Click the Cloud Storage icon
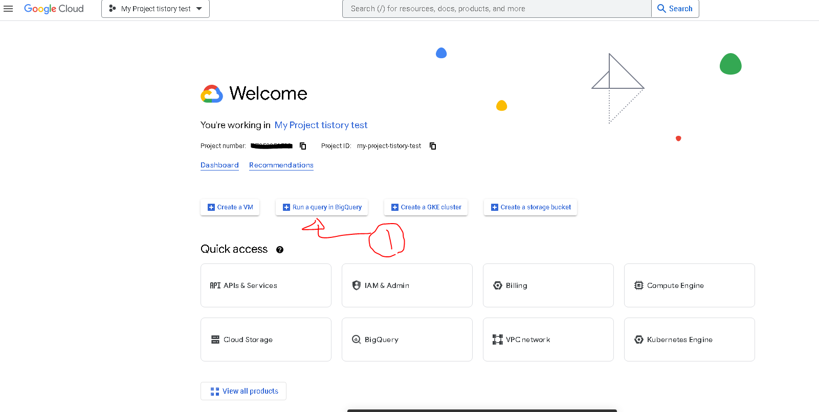Image resolution: width=819 pixels, height=412 pixels. pos(215,340)
